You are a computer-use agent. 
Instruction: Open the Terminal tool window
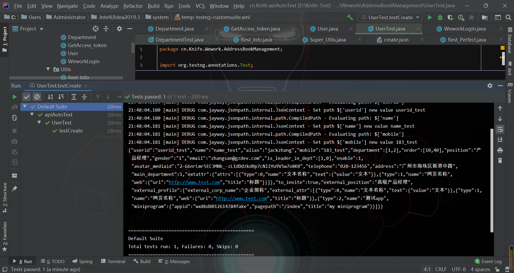(113, 261)
